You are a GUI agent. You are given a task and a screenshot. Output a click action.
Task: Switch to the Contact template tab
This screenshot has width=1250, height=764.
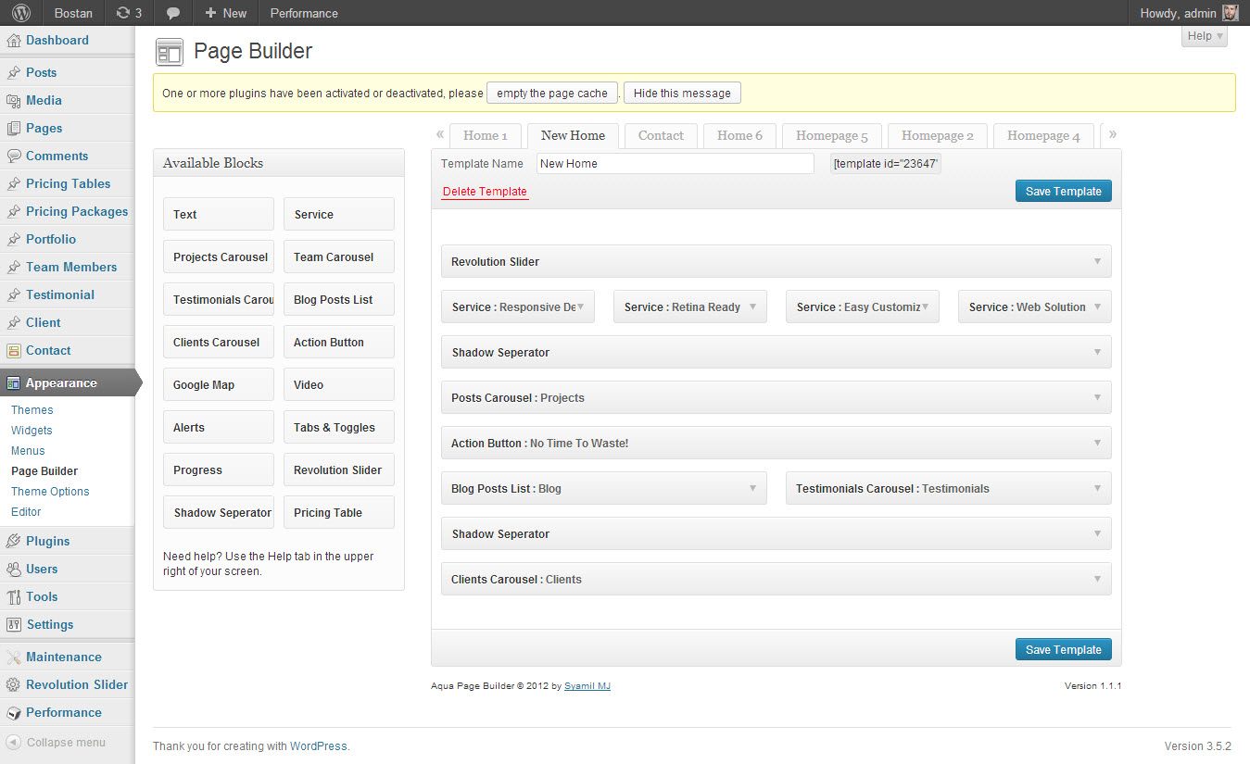click(x=661, y=136)
